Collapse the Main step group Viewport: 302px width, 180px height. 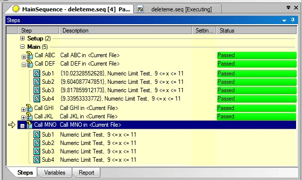point(23,47)
